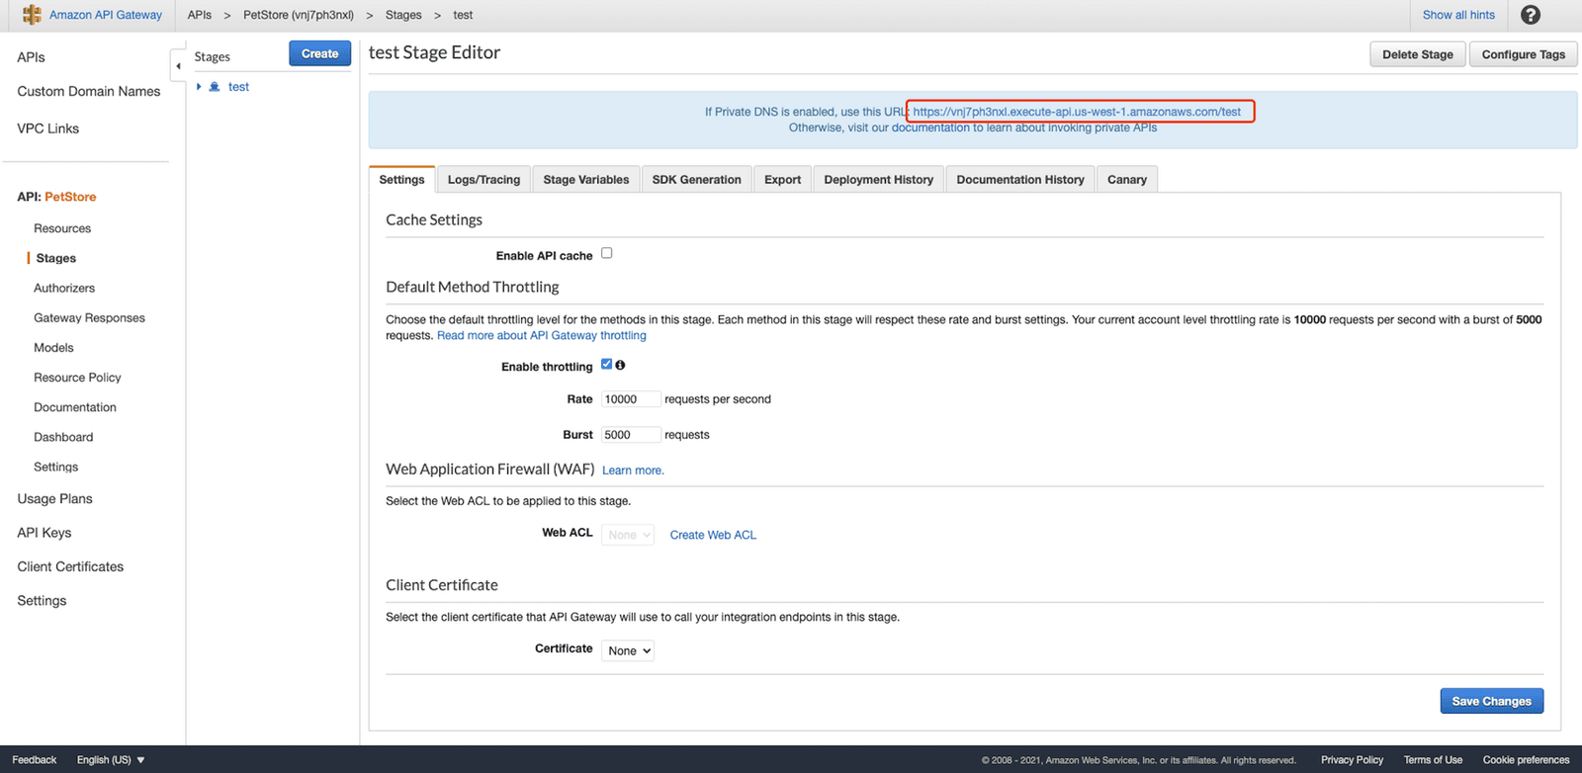
Task: Enable the API cache checkbox
Action: (x=607, y=253)
